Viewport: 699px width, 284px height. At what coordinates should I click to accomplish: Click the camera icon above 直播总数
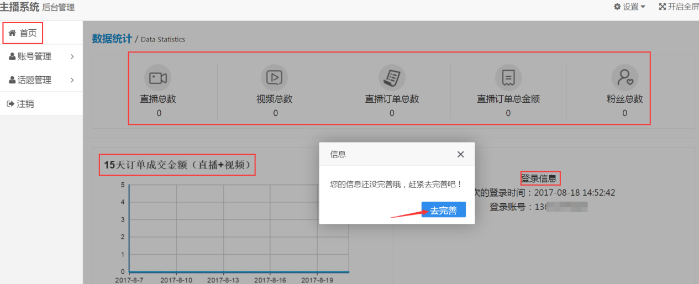(x=158, y=78)
